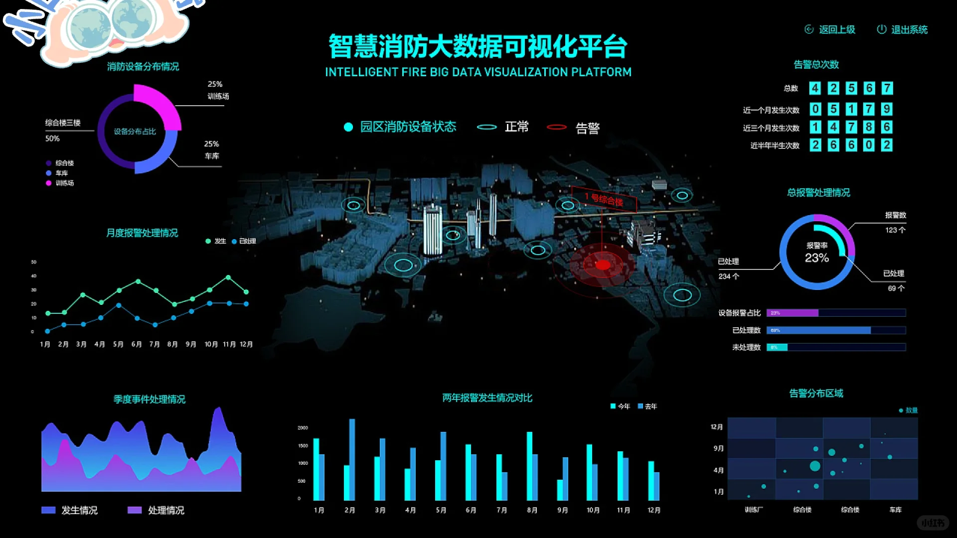Toggle the 已处理 series in monthly chart
Screen dimensions: 957x538
(234, 241)
